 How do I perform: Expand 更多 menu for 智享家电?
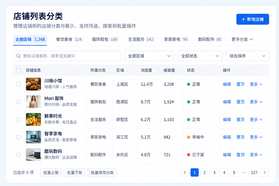(256, 137)
